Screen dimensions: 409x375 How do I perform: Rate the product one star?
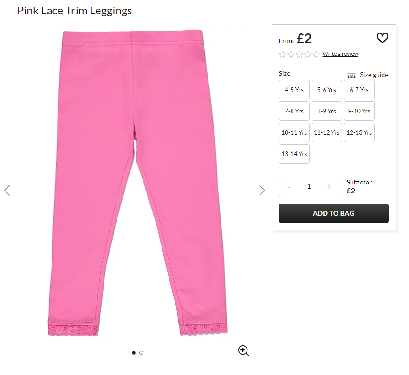[x=282, y=54]
